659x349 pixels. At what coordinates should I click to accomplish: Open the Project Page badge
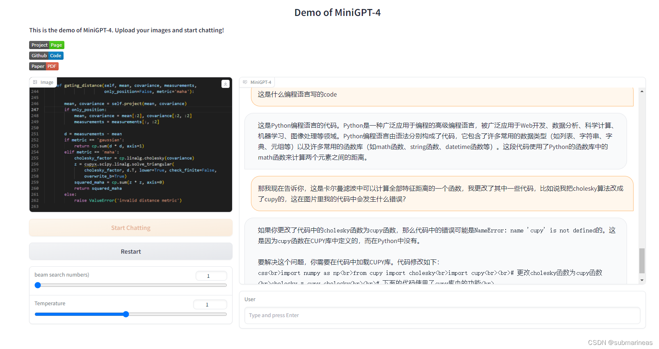click(x=47, y=45)
